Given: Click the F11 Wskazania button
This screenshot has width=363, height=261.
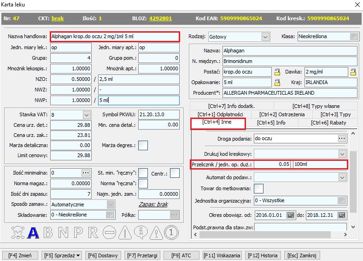Looking at the screenshot, I should (x=222, y=255).
